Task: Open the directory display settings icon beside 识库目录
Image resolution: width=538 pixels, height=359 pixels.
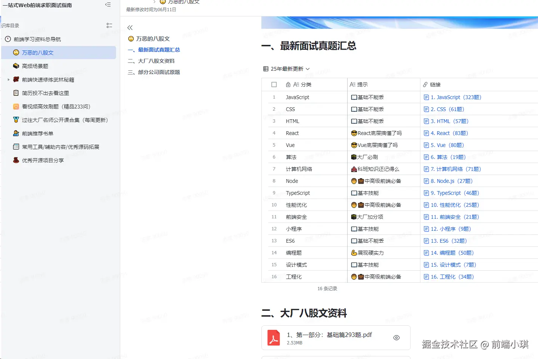Action: [x=109, y=25]
